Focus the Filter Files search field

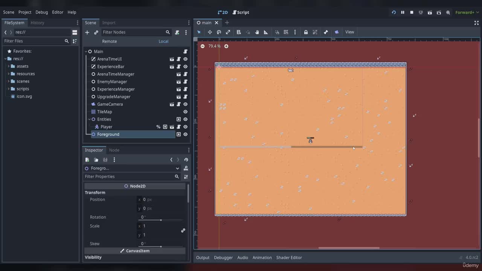tap(36, 41)
